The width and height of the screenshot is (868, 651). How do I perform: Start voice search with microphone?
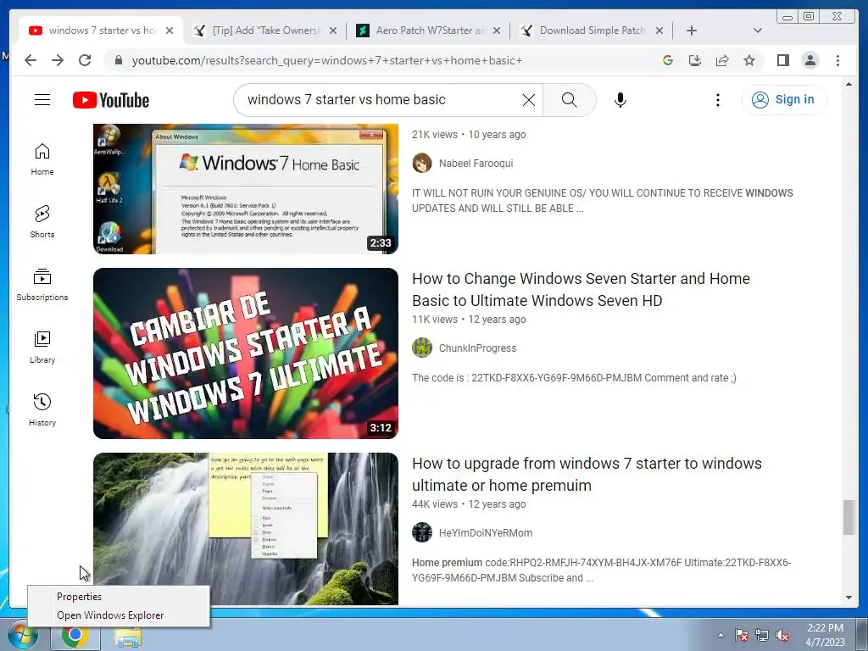pos(620,100)
